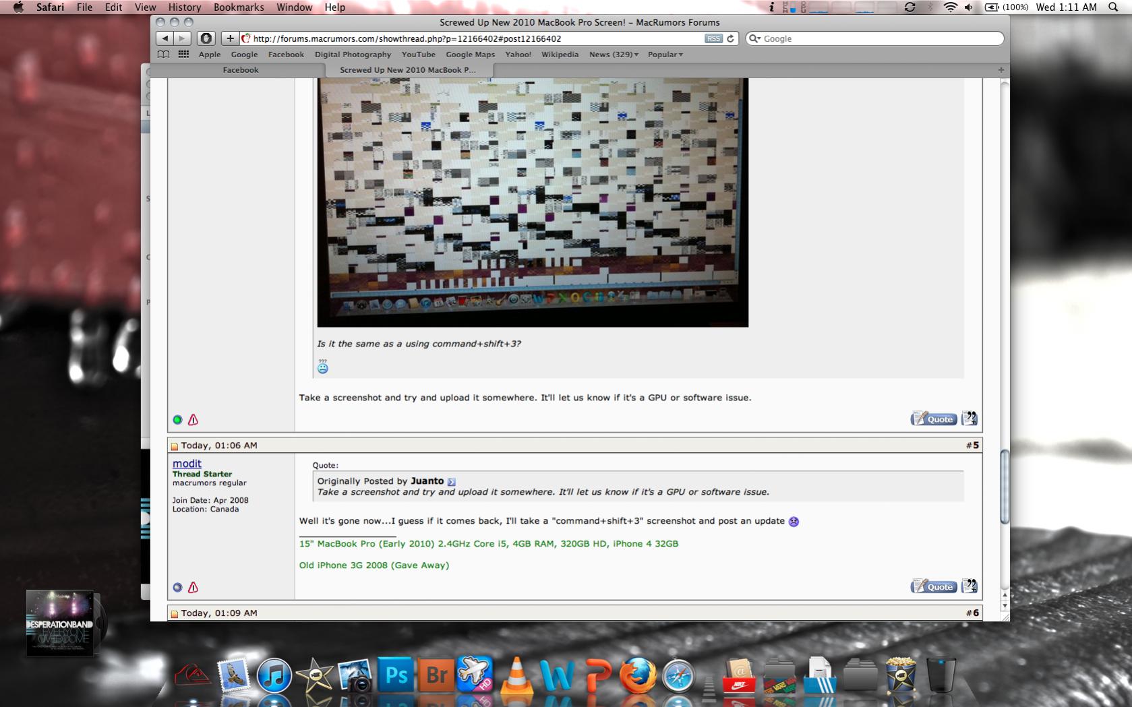Quote post #5 by modit
1132x707 pixels.
click(934, 586)
